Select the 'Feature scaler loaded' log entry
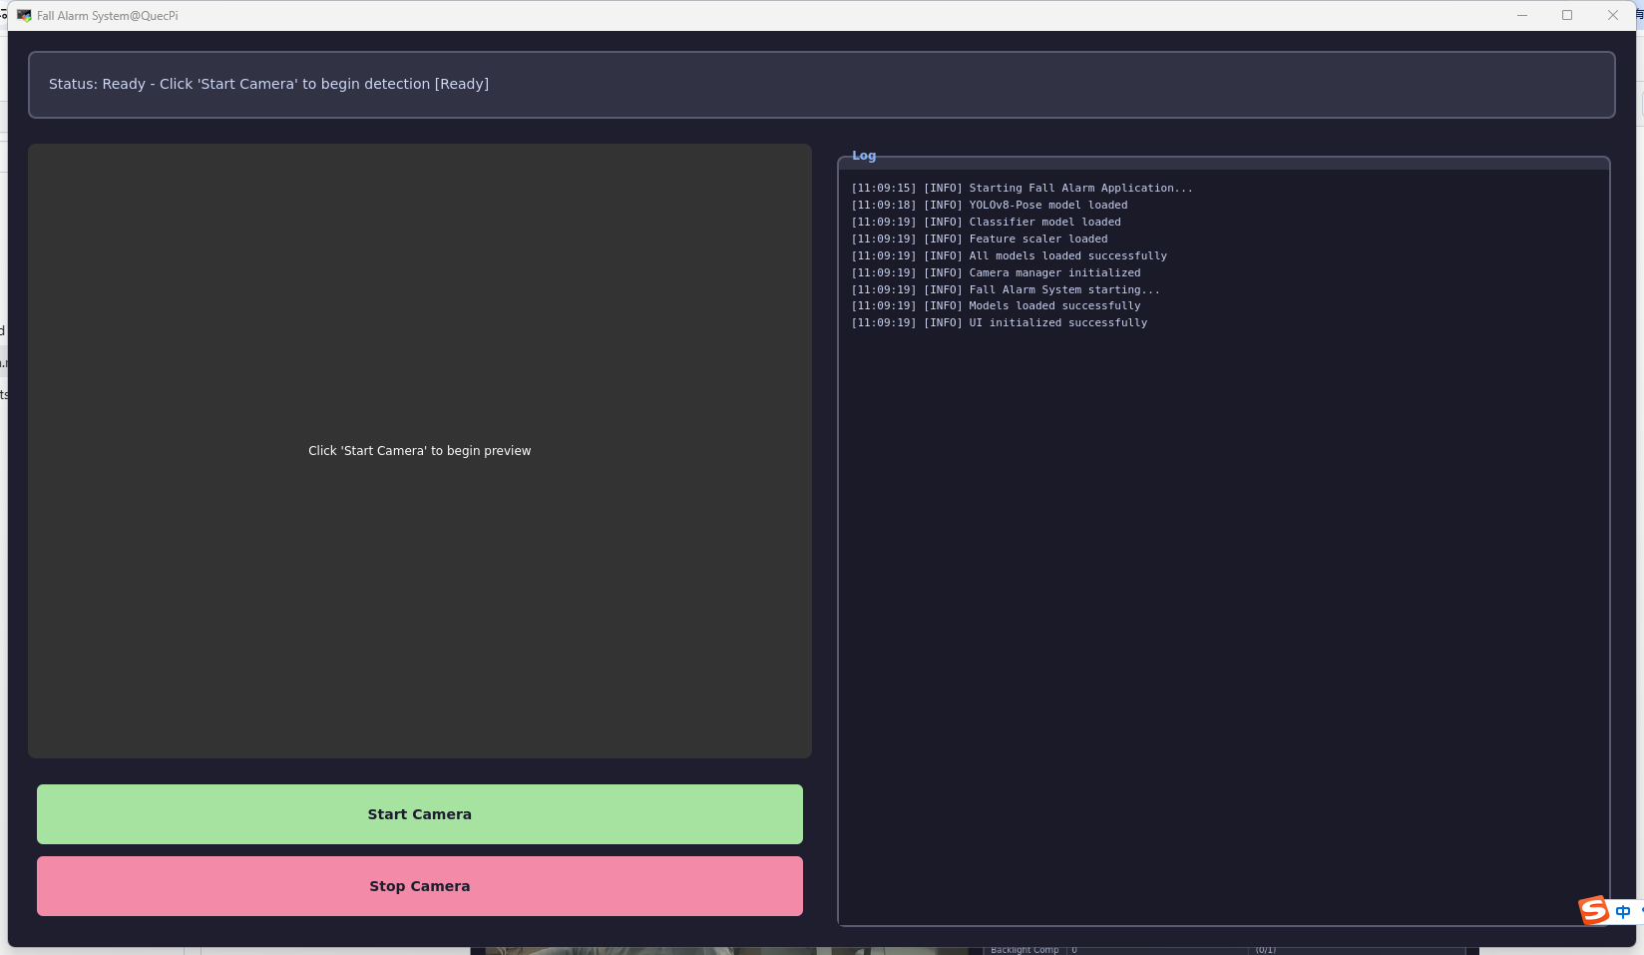 (979, 239)
